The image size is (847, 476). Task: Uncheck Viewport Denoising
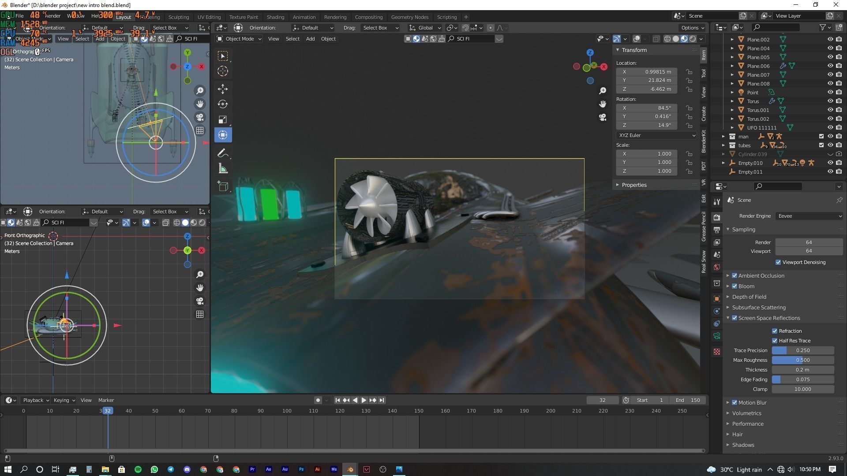[778, 262]
